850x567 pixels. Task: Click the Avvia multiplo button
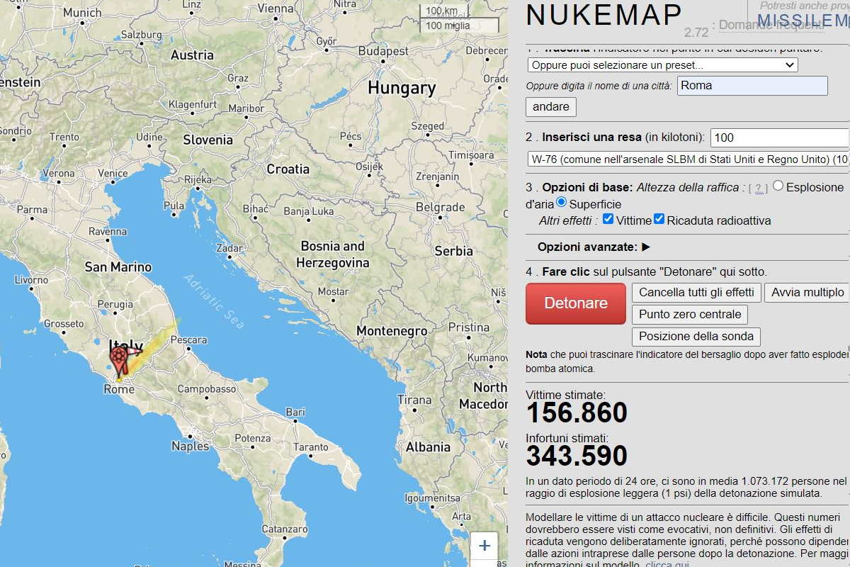[807, 293]
